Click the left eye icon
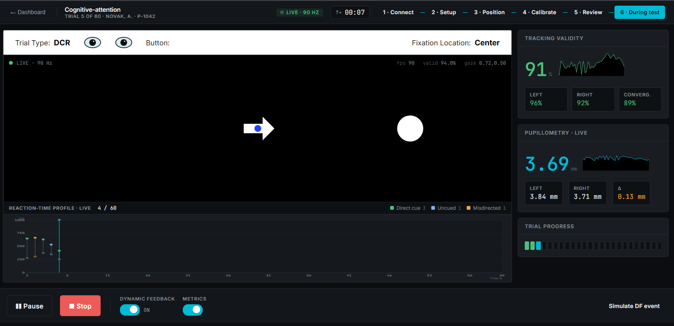 click(x=93, y=43)
